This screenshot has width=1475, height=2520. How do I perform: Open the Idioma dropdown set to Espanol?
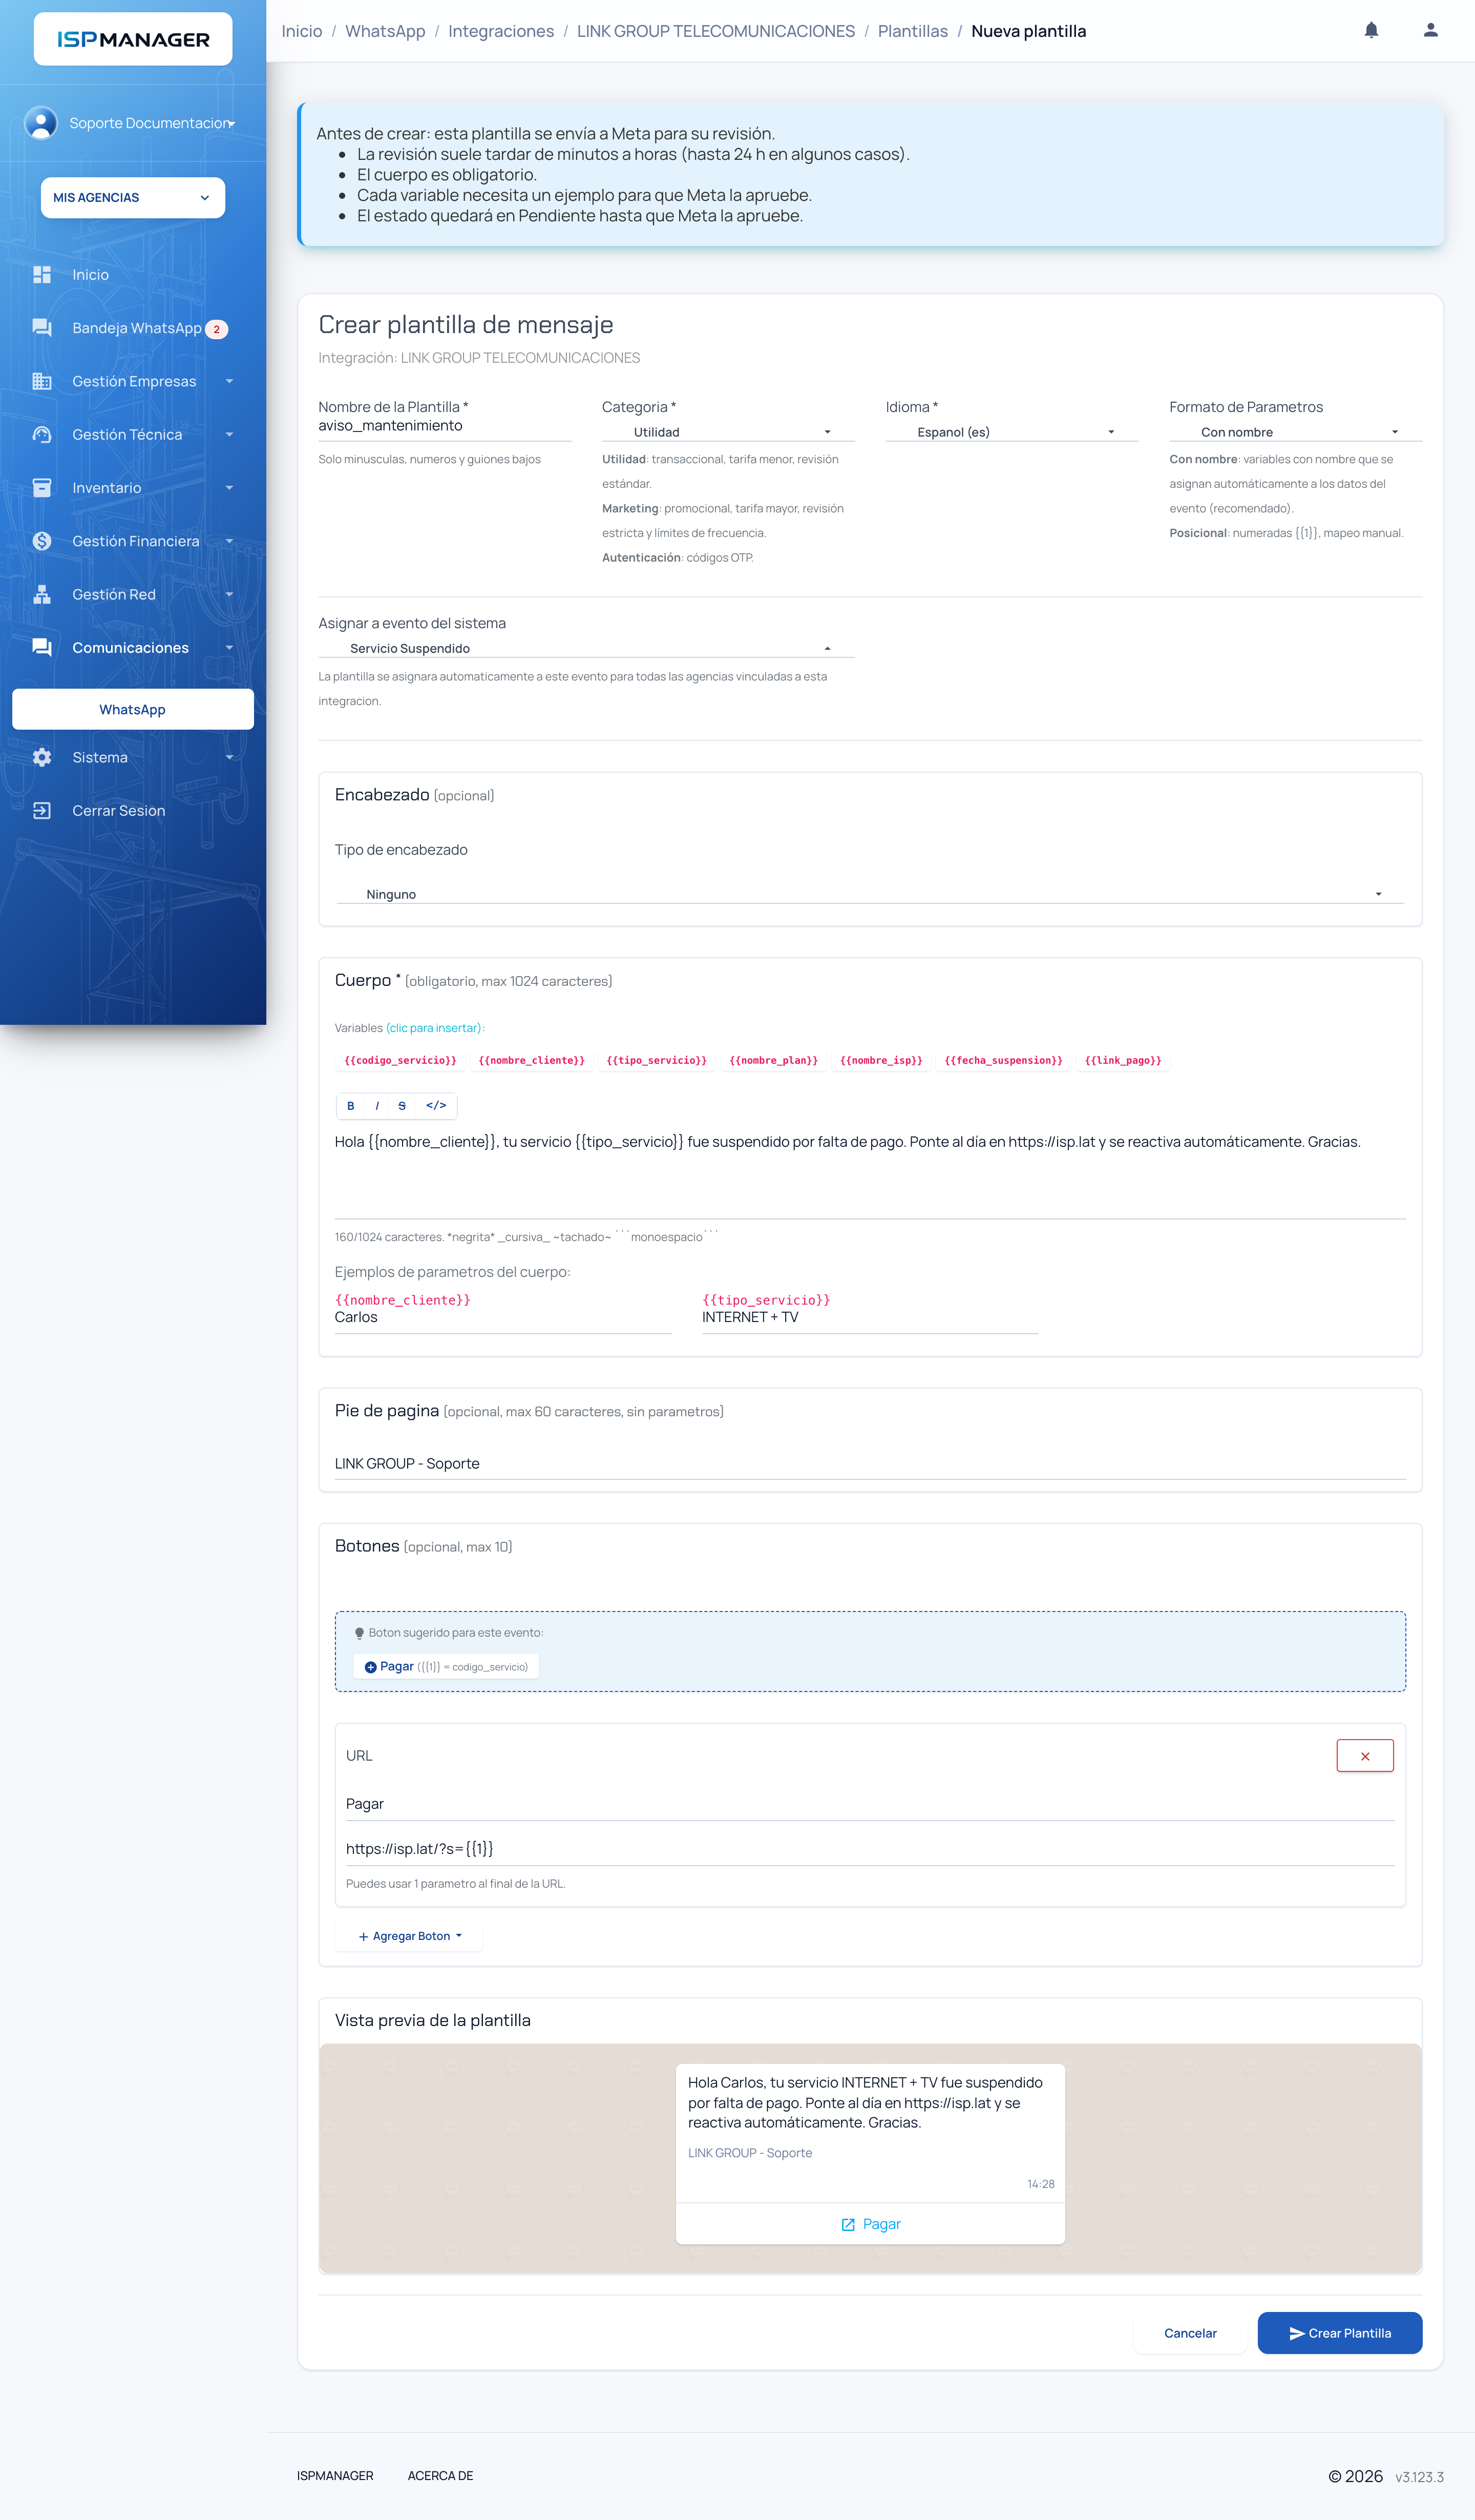[1013, 432]
